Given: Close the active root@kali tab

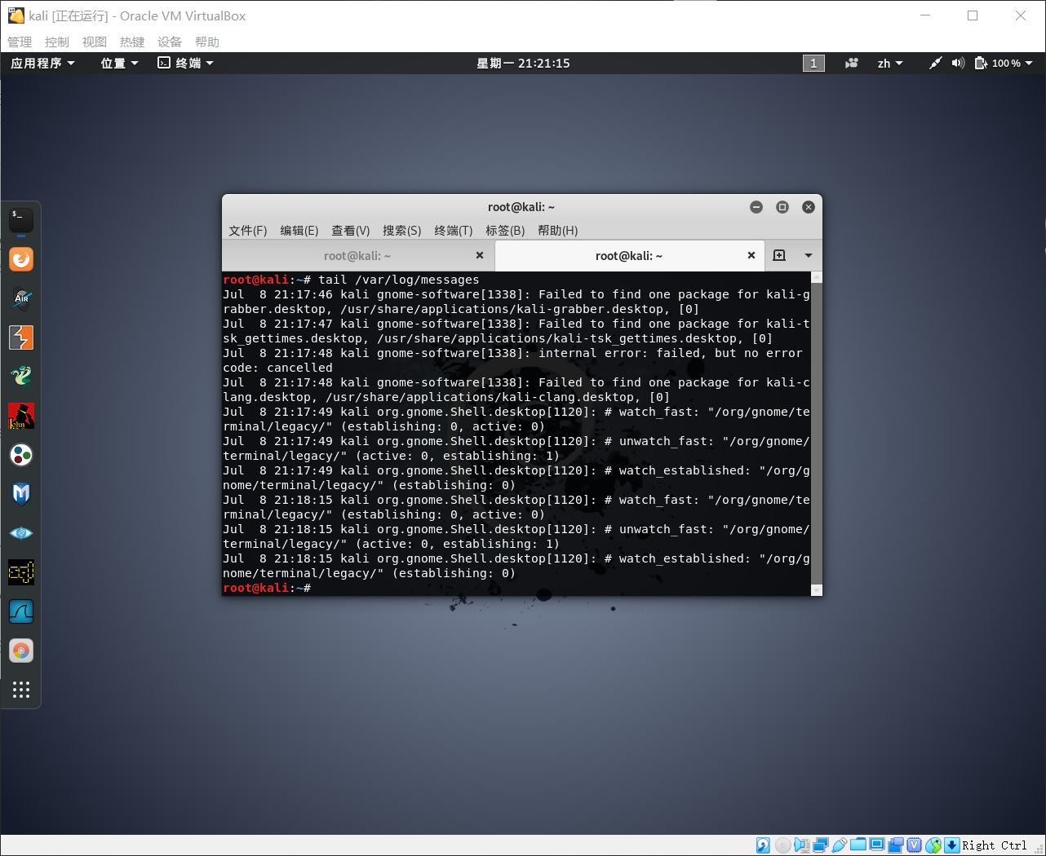Looking at the screenshot, I should click(x=751, y=255).
